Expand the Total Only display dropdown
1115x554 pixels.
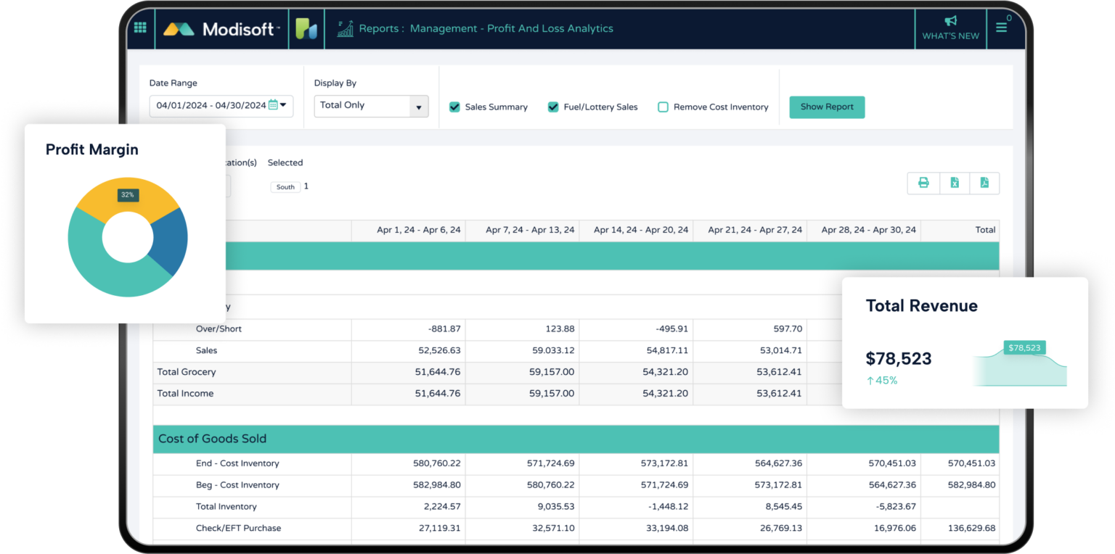tap(419, 106)
